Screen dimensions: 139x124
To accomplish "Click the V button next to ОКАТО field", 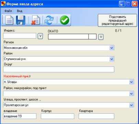I will tap(101, 37).
